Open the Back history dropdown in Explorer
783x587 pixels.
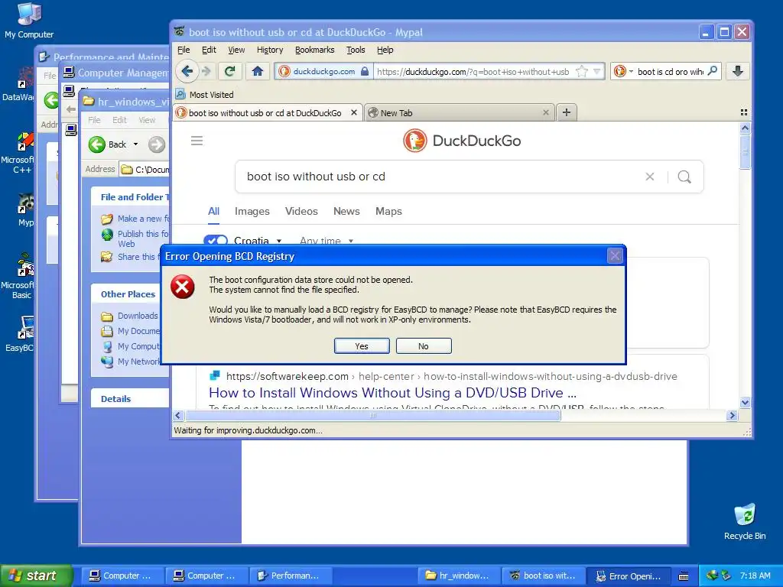(135, 144)
